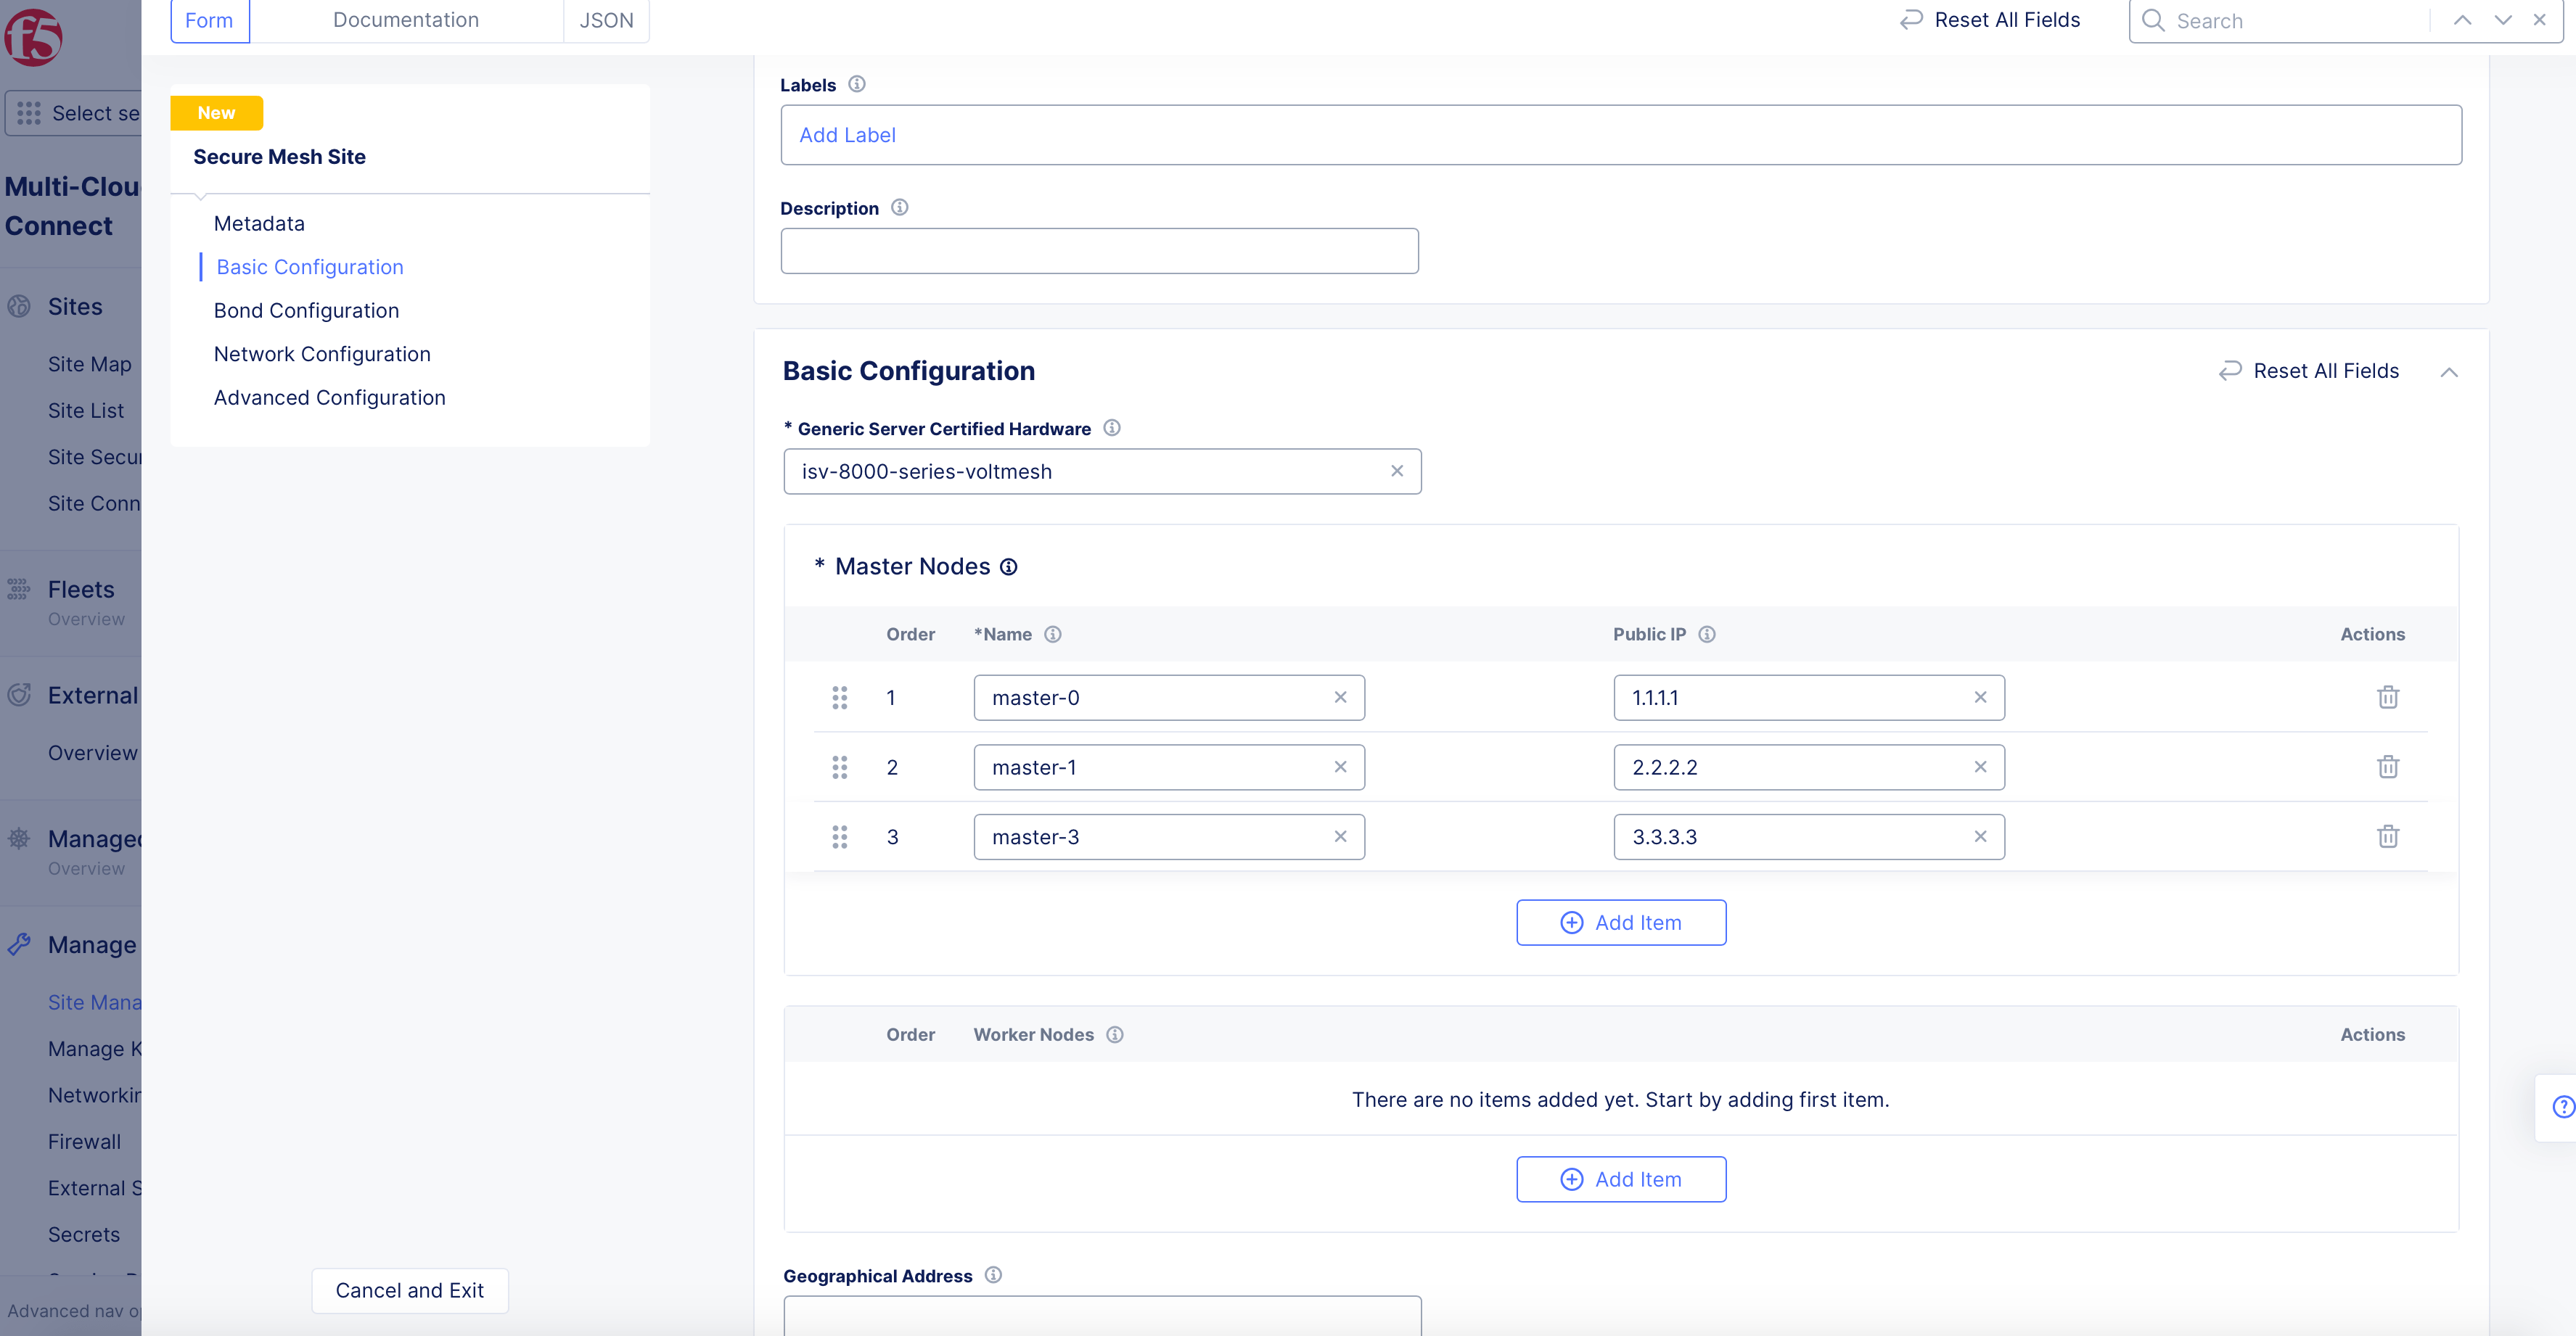Open the Labels info tooltip
Screen dimensions: 2576x1336
tap(857, 85)
